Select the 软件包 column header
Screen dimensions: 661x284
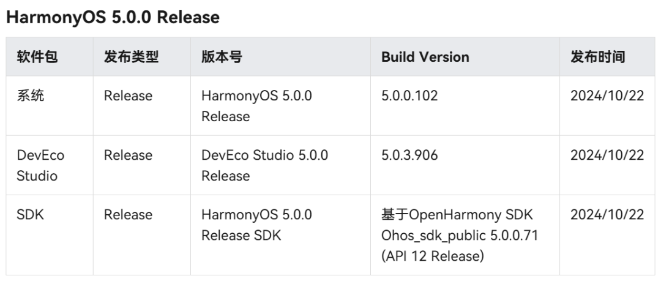point(37,57)
